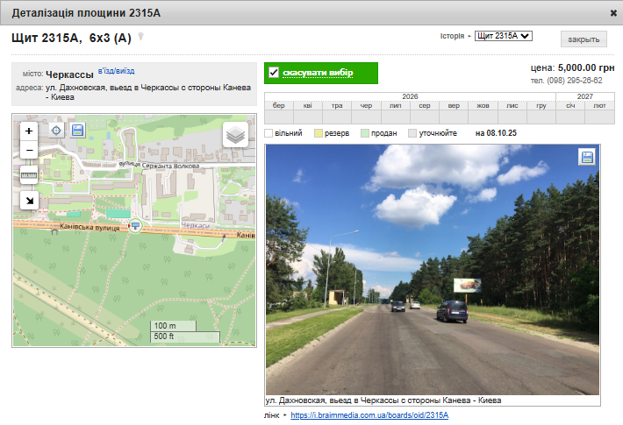Click the 'продан' green legend swatch

click(x=365, y=133)
